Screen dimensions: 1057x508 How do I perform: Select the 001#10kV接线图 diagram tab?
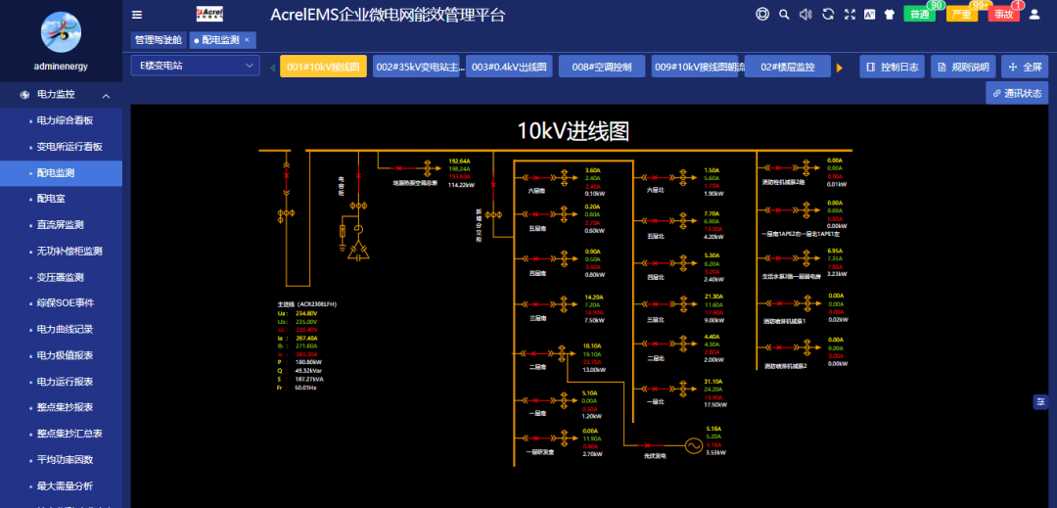323,67
